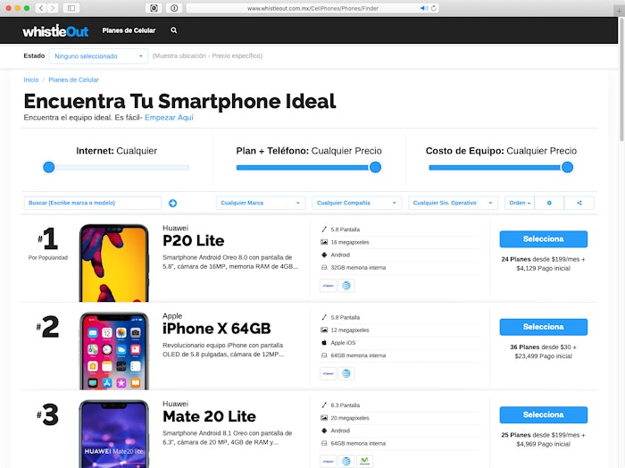Open the search magnifier in navbar
625x468 pixels.
[x=174, y=30]
